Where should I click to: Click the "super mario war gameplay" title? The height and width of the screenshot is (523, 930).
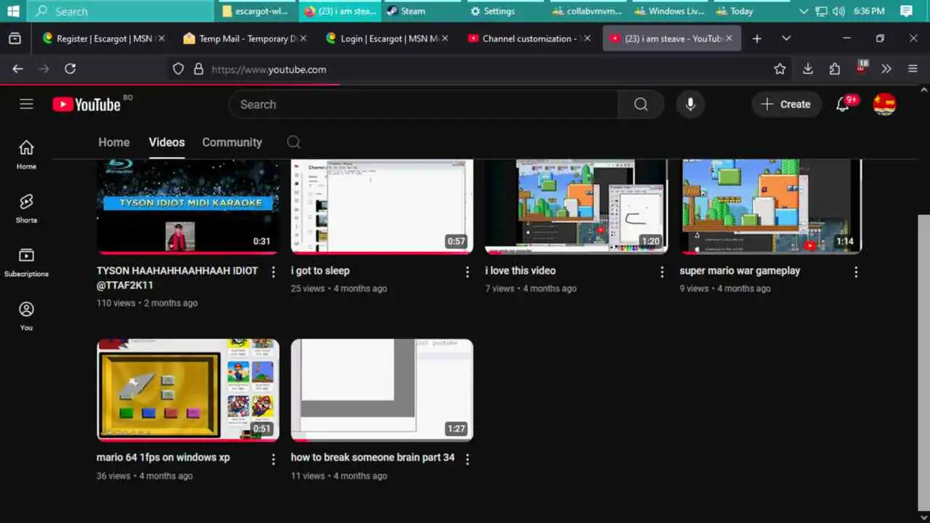[740, 271]
